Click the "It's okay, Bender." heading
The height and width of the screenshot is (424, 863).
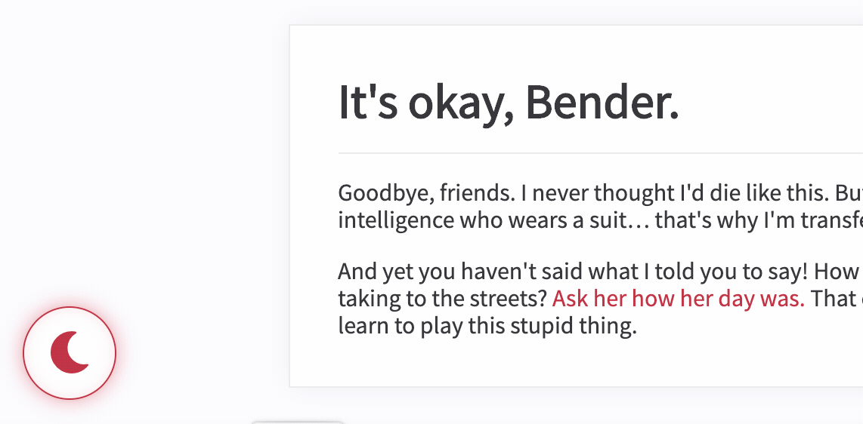[509, 103]
